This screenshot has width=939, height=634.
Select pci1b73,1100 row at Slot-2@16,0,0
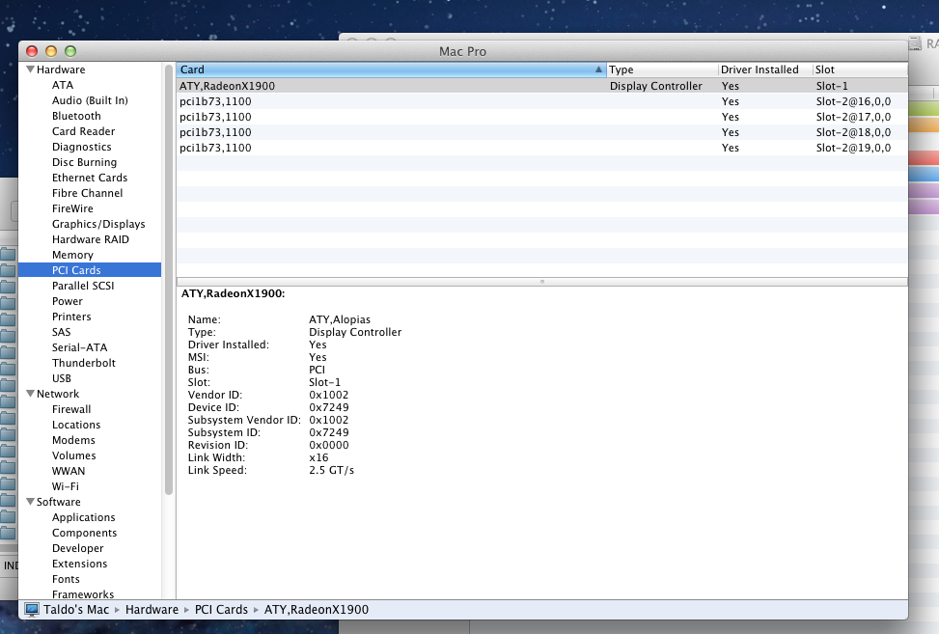pyautogui.click(x=542, y=101)
